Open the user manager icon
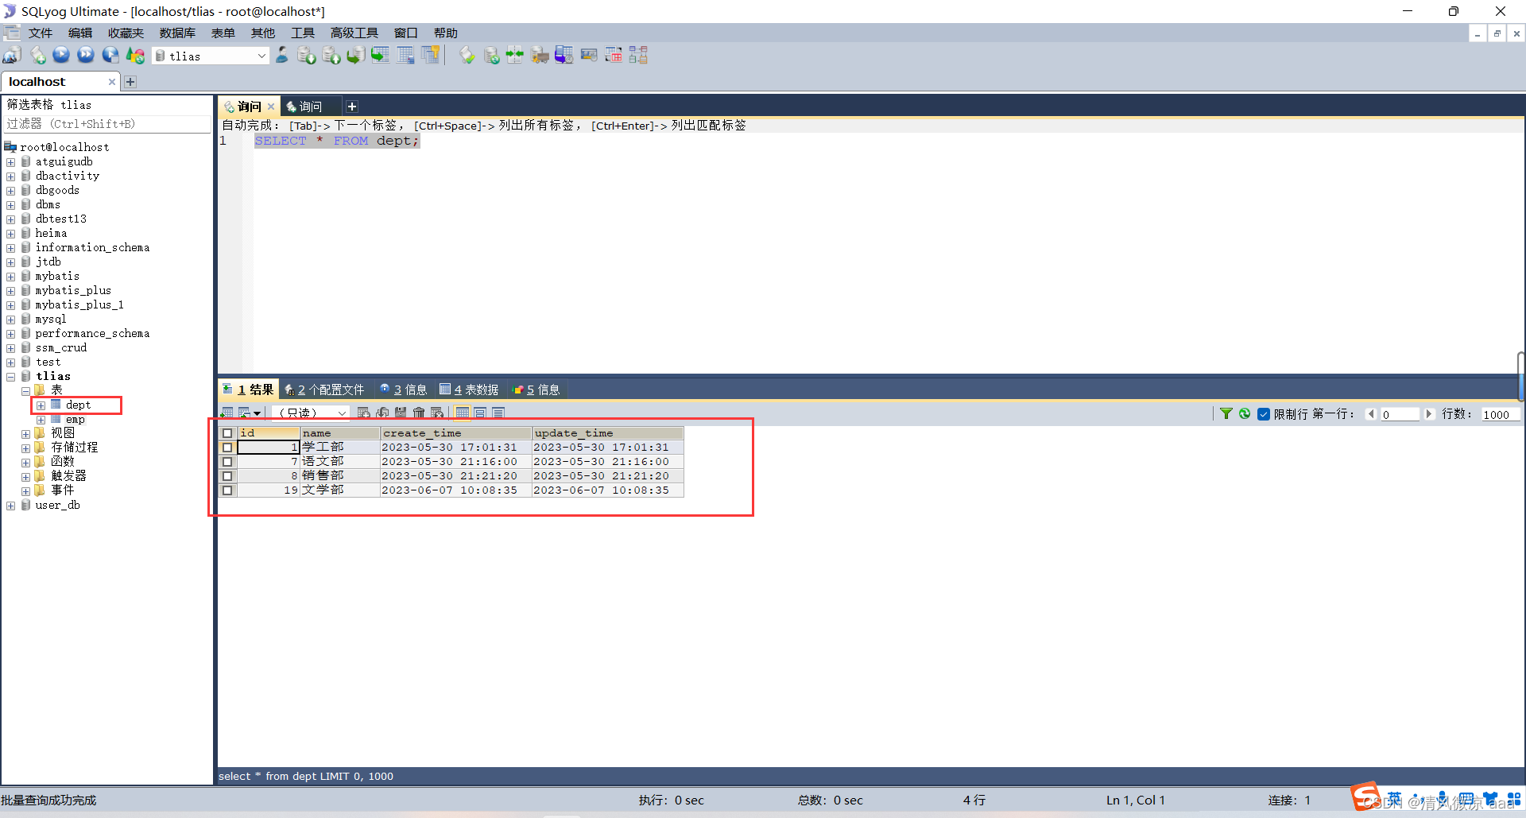1526x818 pixels. pos(282,55)
